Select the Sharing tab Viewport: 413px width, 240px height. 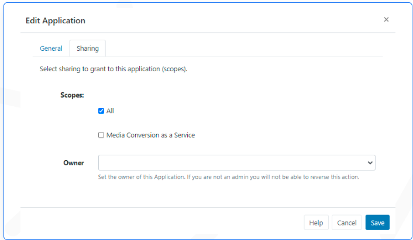click(88, 48)
